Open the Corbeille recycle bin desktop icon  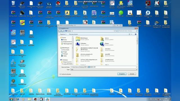pos(13,4)
